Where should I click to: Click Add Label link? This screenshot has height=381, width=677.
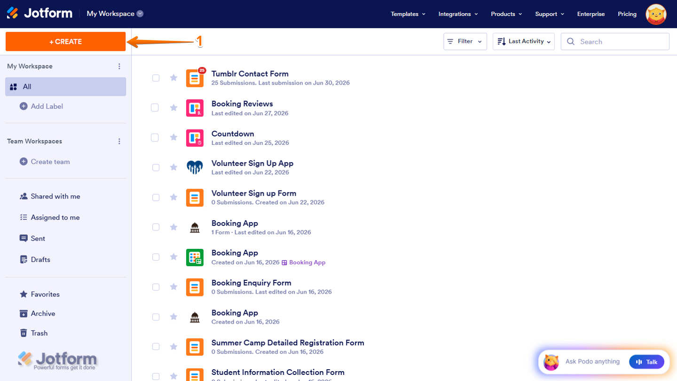click(x=47, y=106)
